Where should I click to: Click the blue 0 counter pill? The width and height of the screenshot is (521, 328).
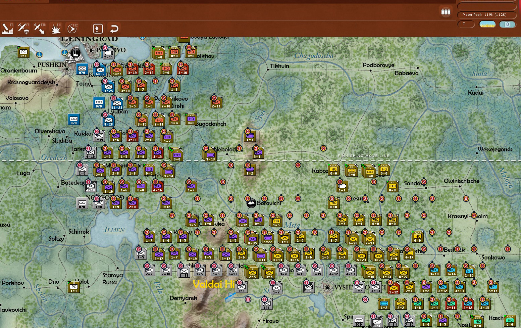(507, 24)
